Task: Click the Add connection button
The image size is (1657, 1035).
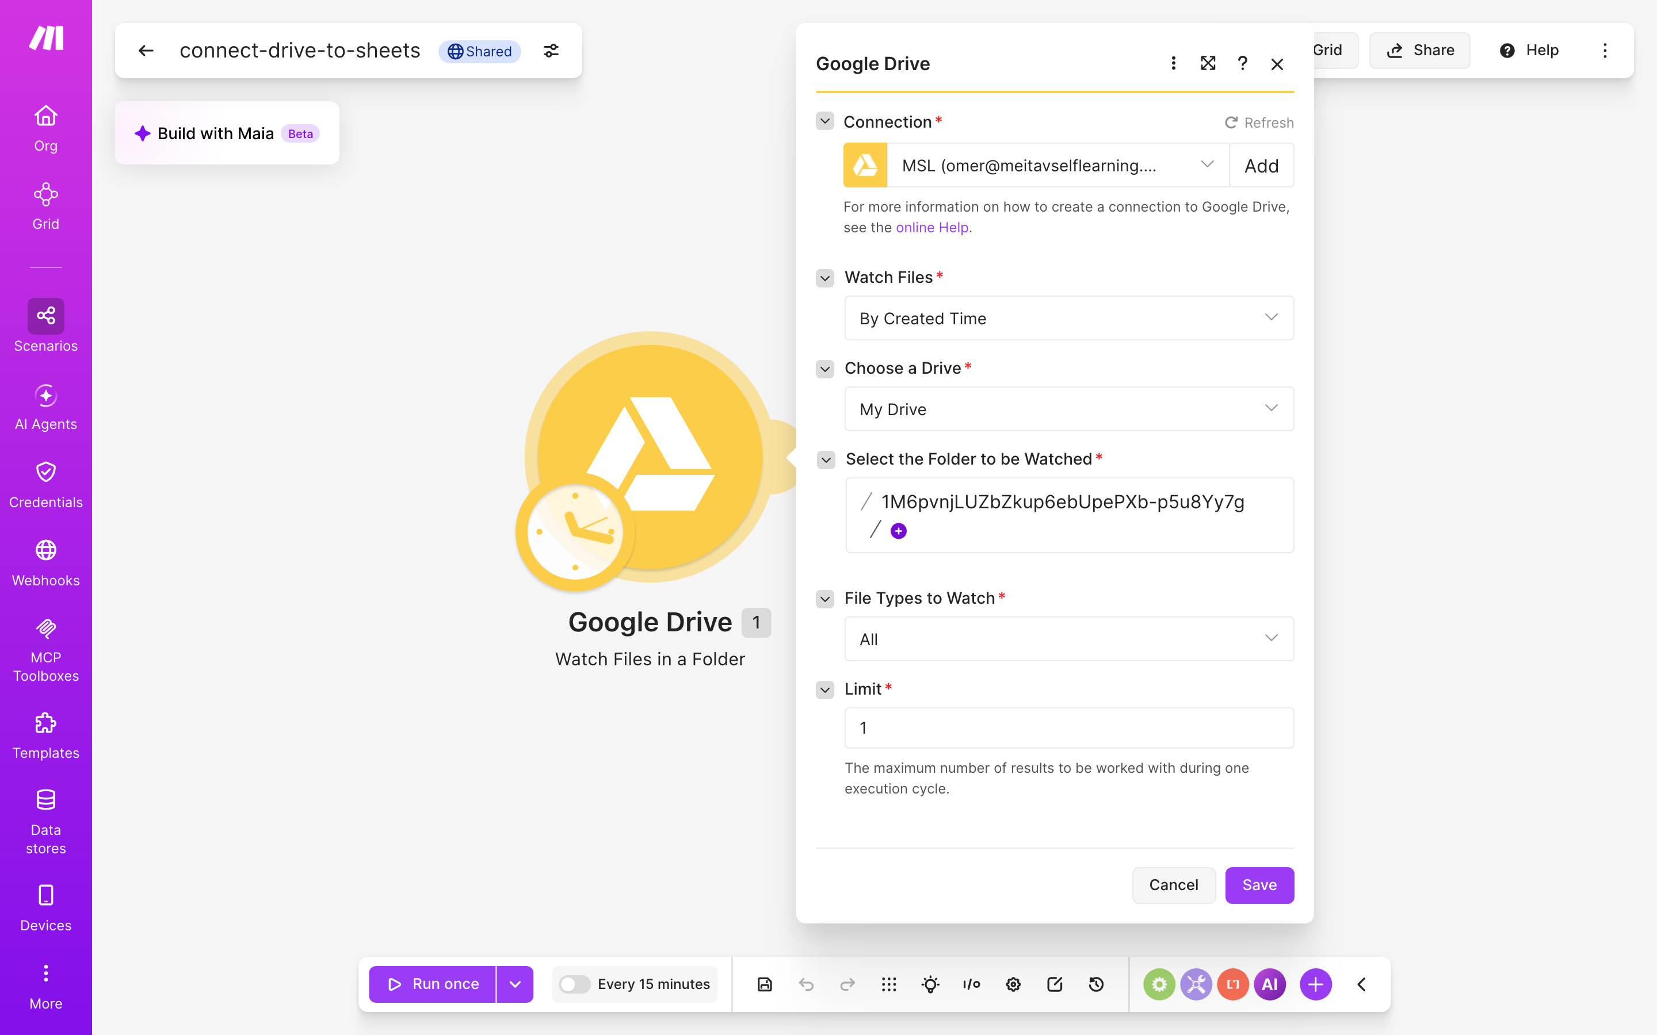Action: pyautogui.click(x=1261, y=166)
